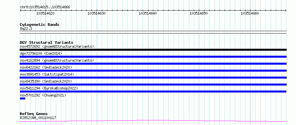The width and height of the screenshot is (296, 125).
Task: Select the blue bar under nsv5411294
Action: click(x=153, y=92)
